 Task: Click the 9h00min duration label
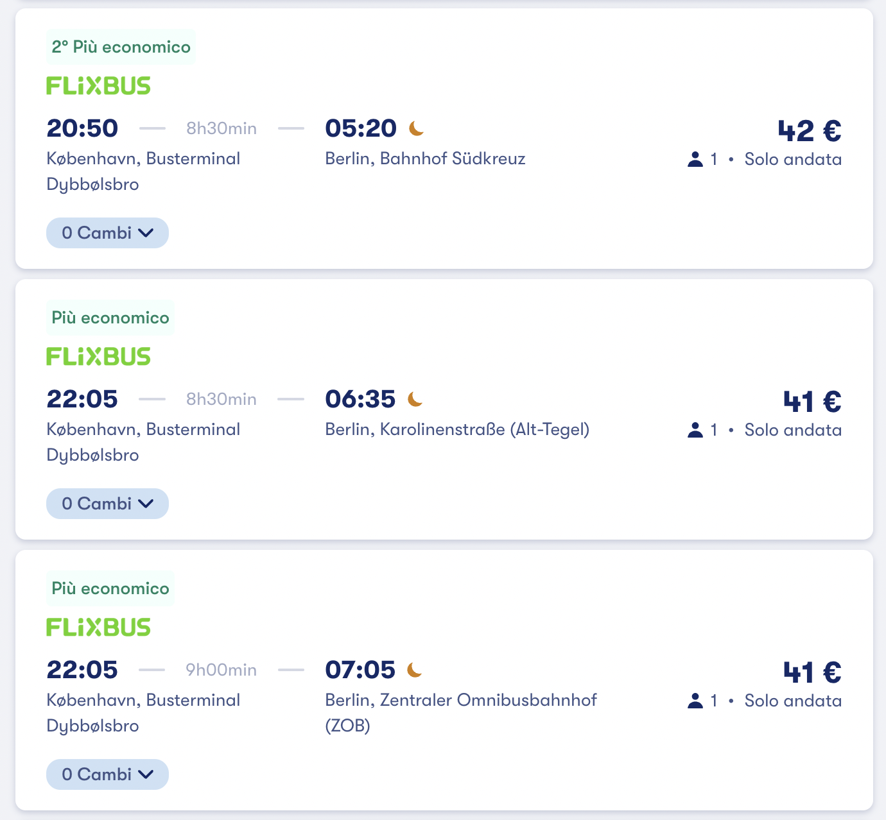(221, 670)
